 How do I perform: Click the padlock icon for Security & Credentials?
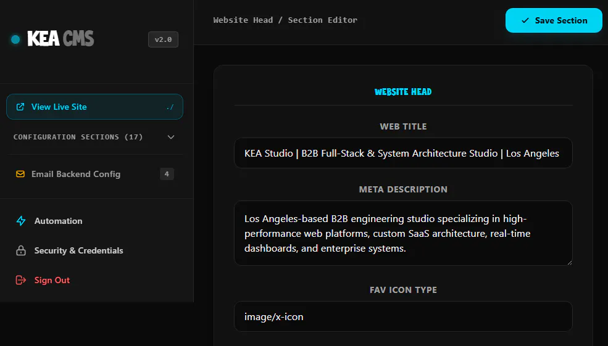(x=21, y=250)
